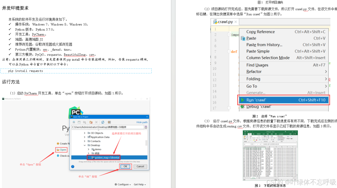
Task: Open the Get Help dropdown
Action: coord(140,184)
